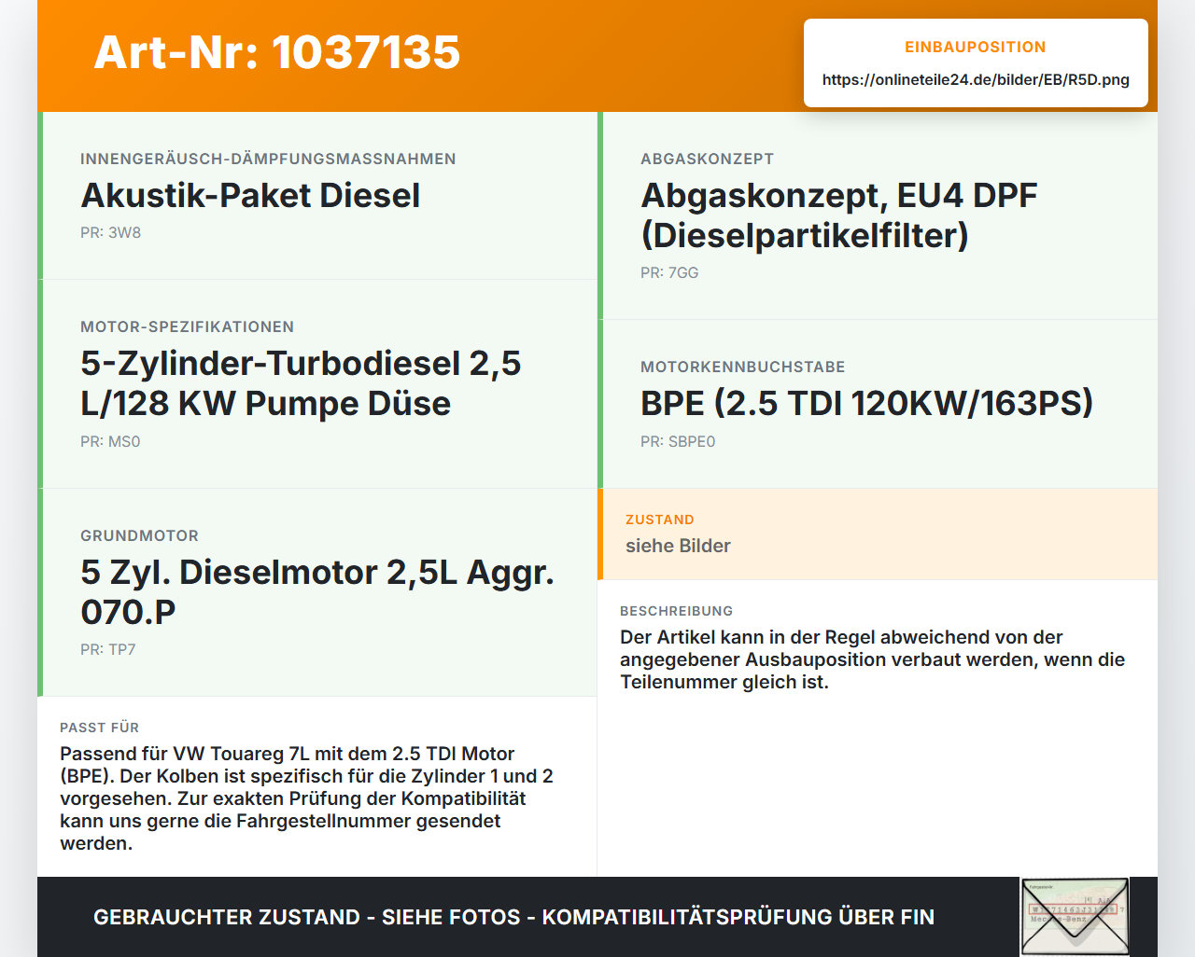The height and width of the screenshot is (957, 1195).
Task: Select the Abgaskonzept, EU4 DPF title
Action: pos(838,215)
